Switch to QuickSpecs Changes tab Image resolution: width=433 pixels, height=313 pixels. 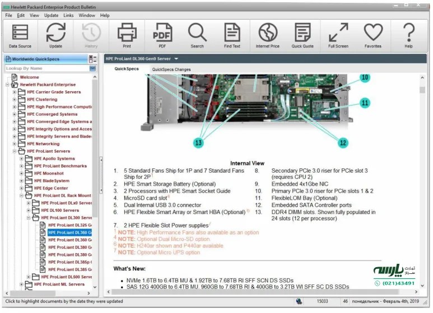click(171, 69)
